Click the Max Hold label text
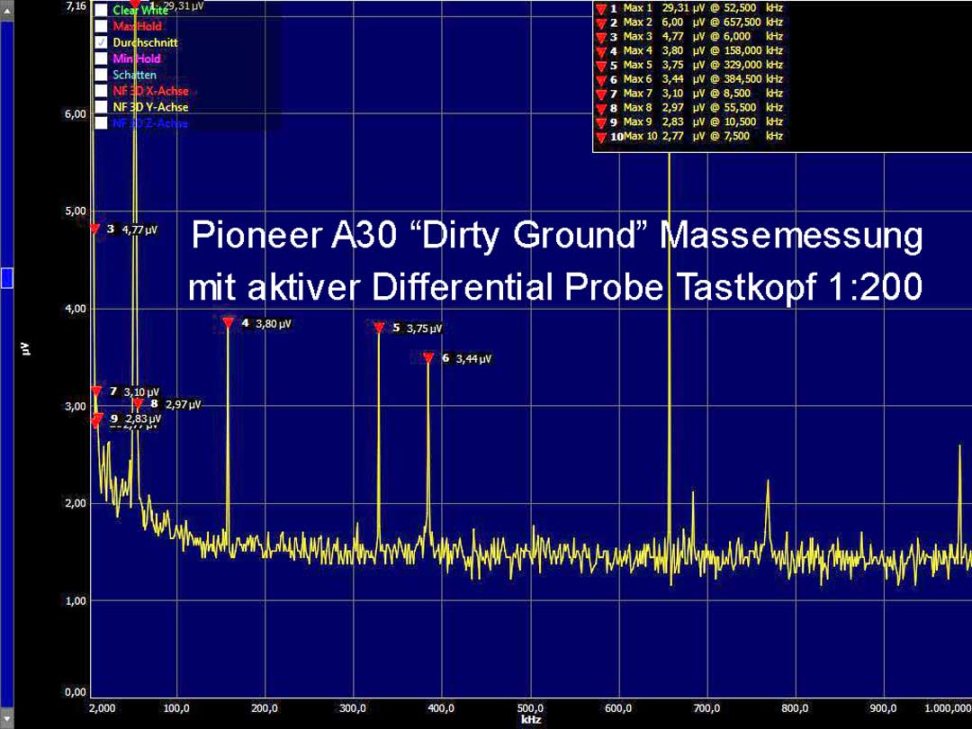972x729 pixels. coord(137,26)
